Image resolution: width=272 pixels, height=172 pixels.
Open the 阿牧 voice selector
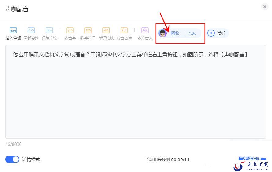tap(175, 33)
